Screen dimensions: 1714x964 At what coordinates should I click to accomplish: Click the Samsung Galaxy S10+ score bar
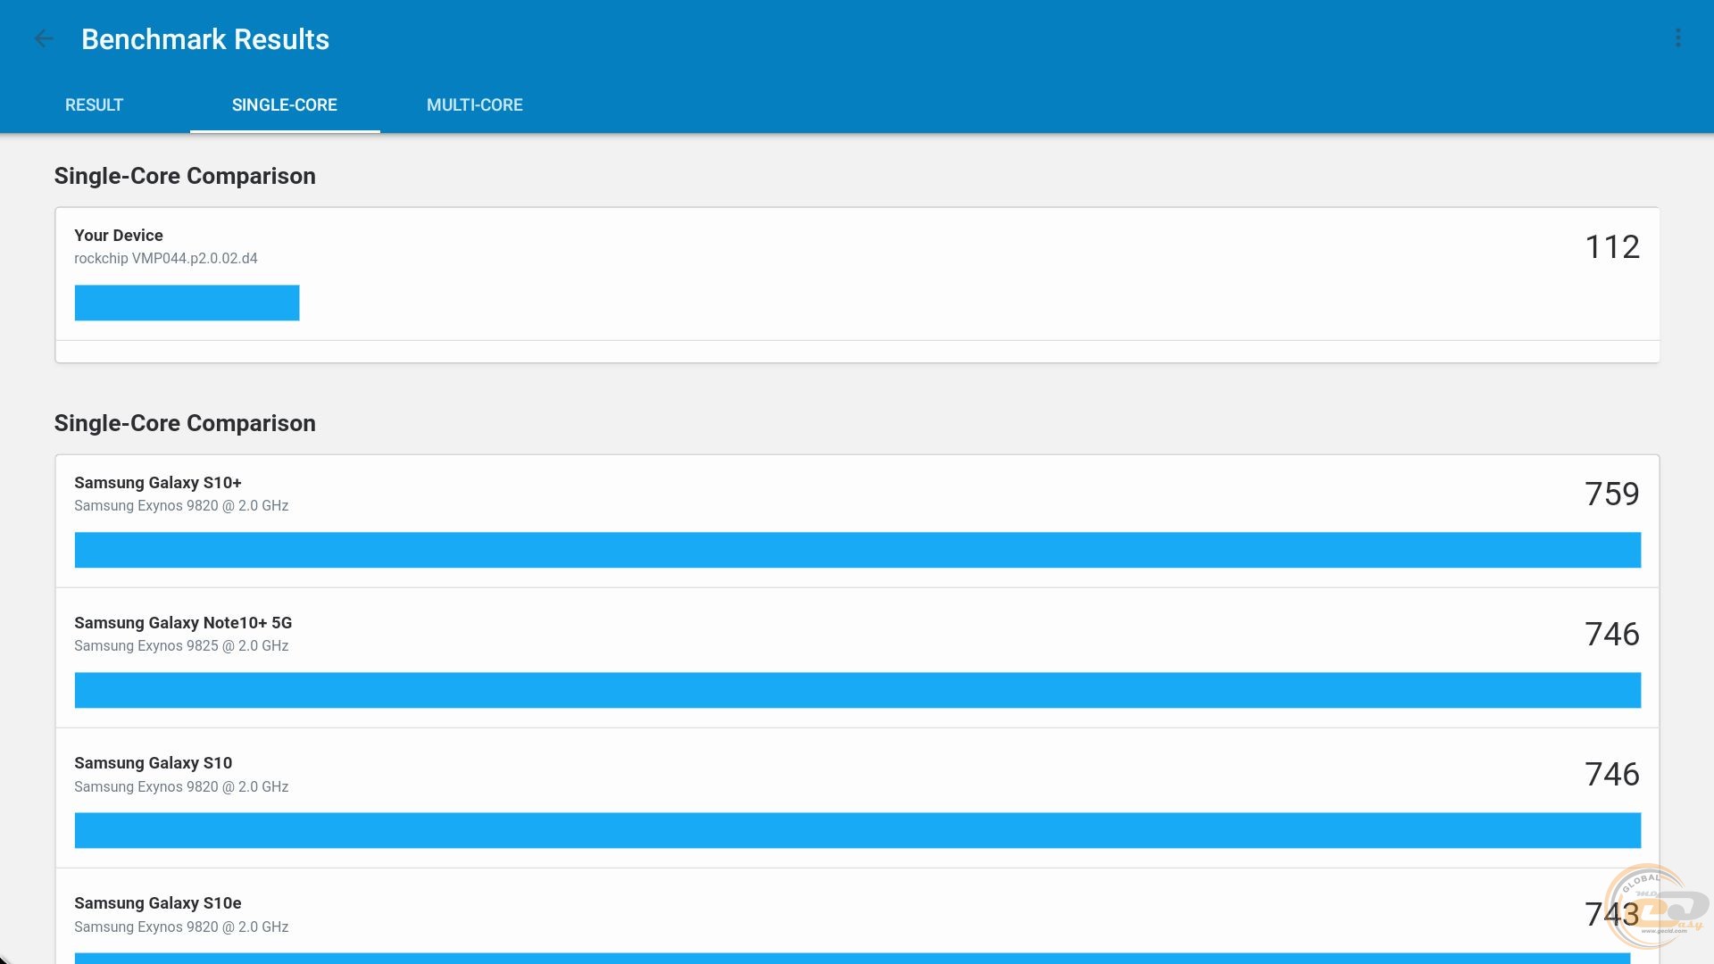pyautogui.click(x=857, y=550)
